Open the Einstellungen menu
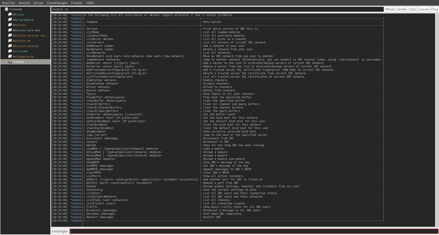This screenshot has height=235, width=439. [57, 3]
